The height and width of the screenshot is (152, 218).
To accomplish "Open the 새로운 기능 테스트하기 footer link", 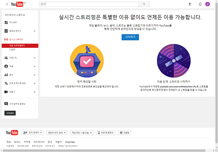I will pyautogui.click(x=68, y=146).
